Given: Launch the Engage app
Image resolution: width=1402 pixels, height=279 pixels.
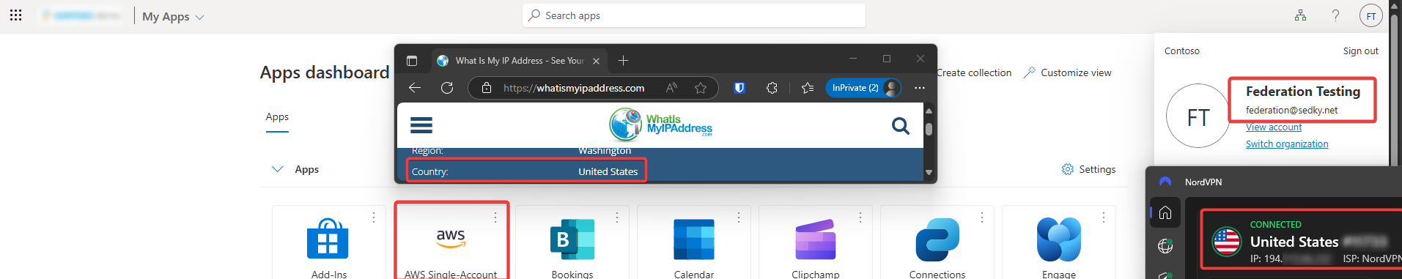Looking at the screenshot, I should point(1059,242).
